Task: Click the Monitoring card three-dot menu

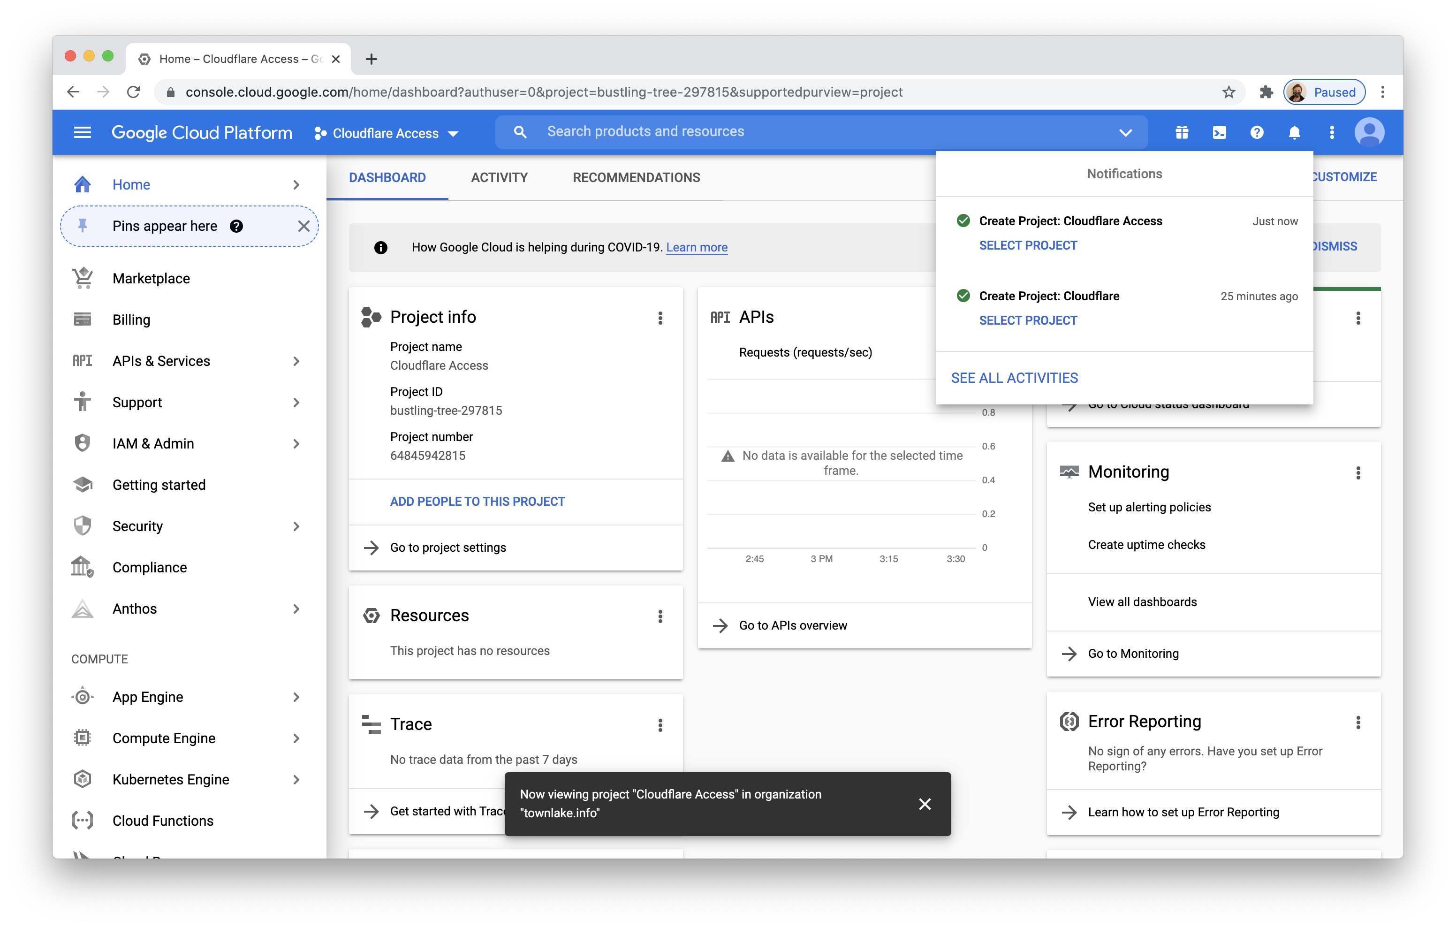Action: tap(1357, 473)
